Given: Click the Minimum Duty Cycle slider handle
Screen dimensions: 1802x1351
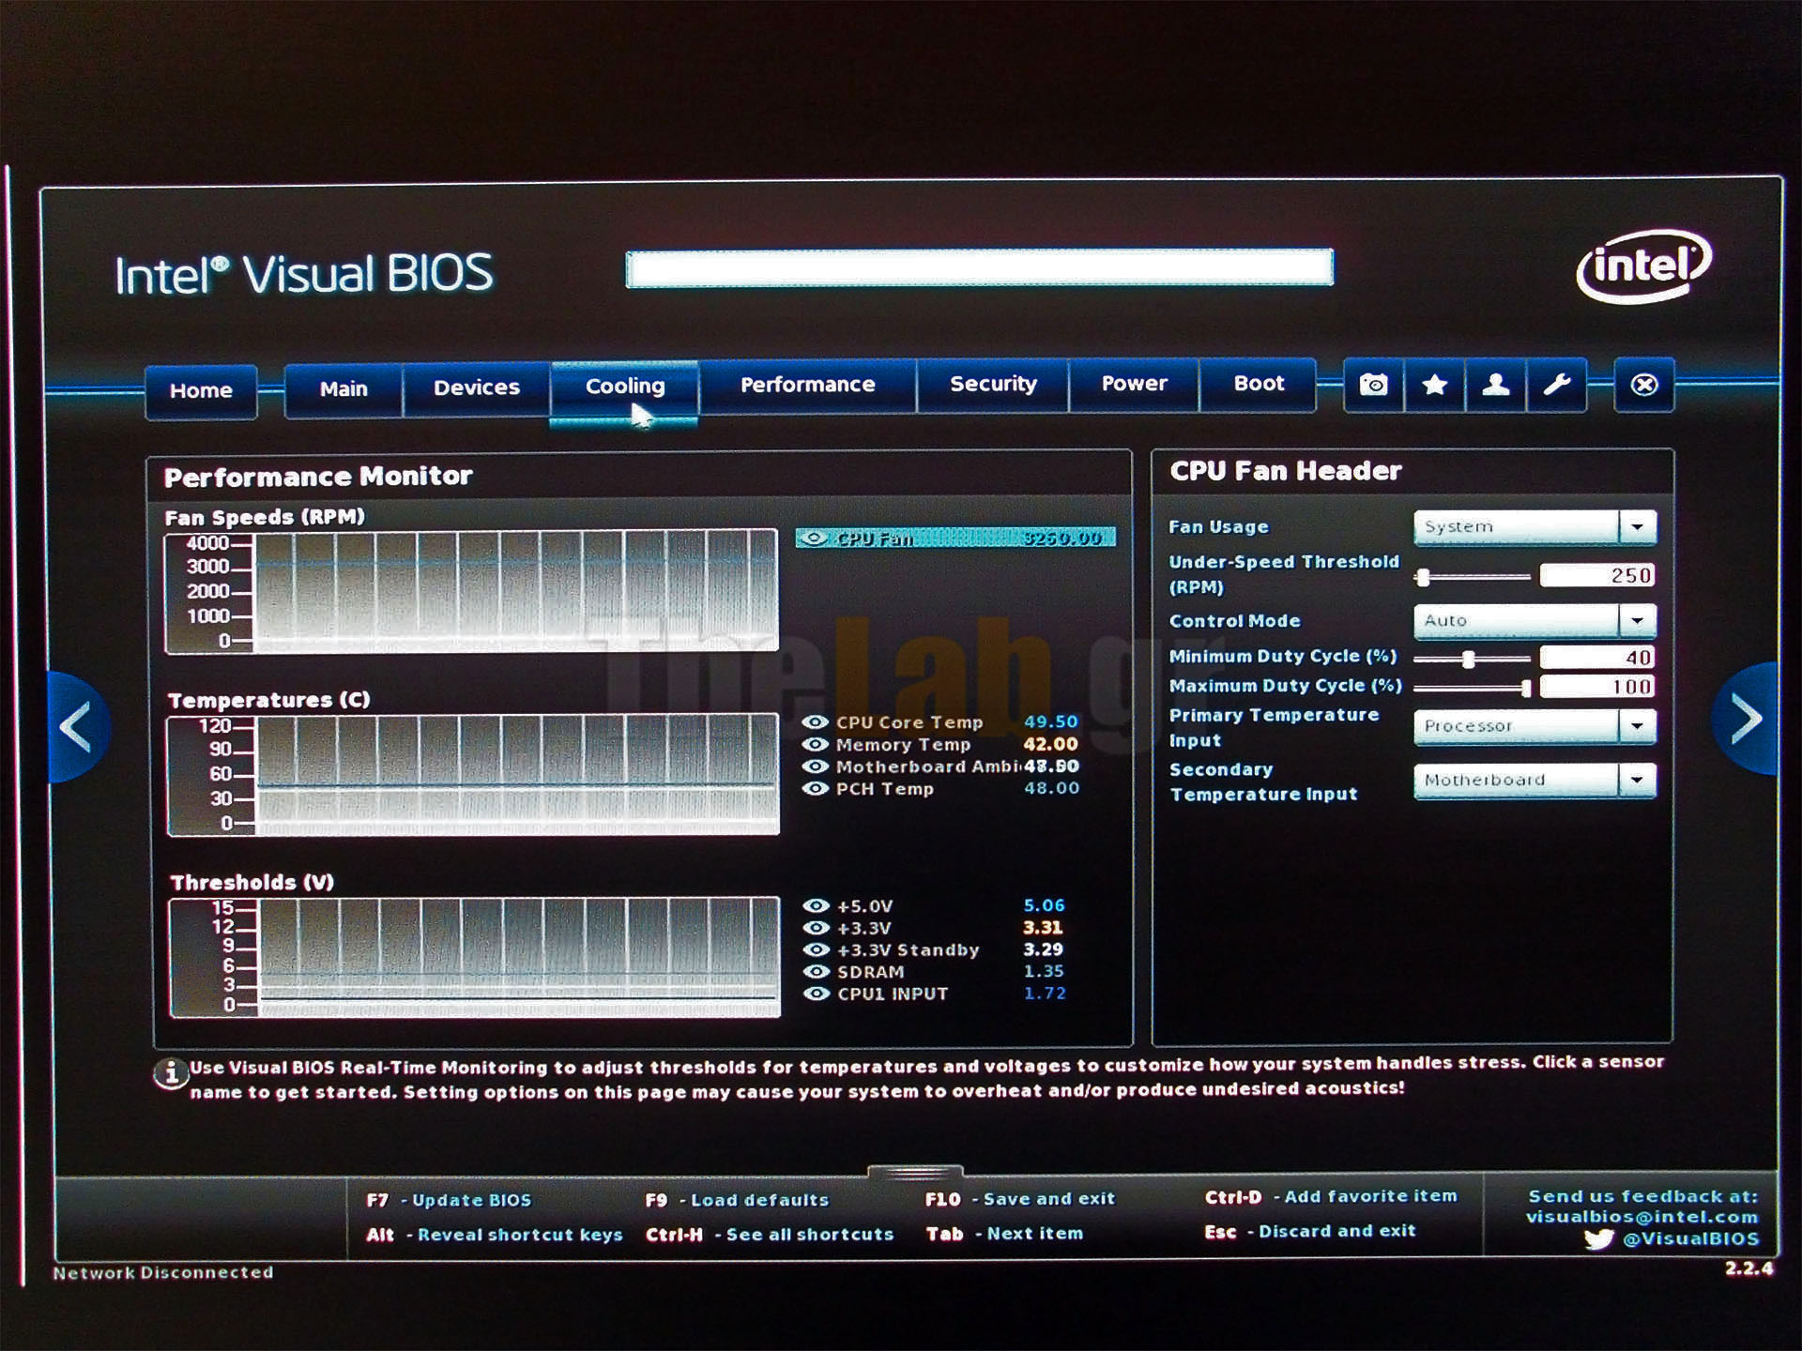Looking at the screenshot, I should (x=1469, y=660).
